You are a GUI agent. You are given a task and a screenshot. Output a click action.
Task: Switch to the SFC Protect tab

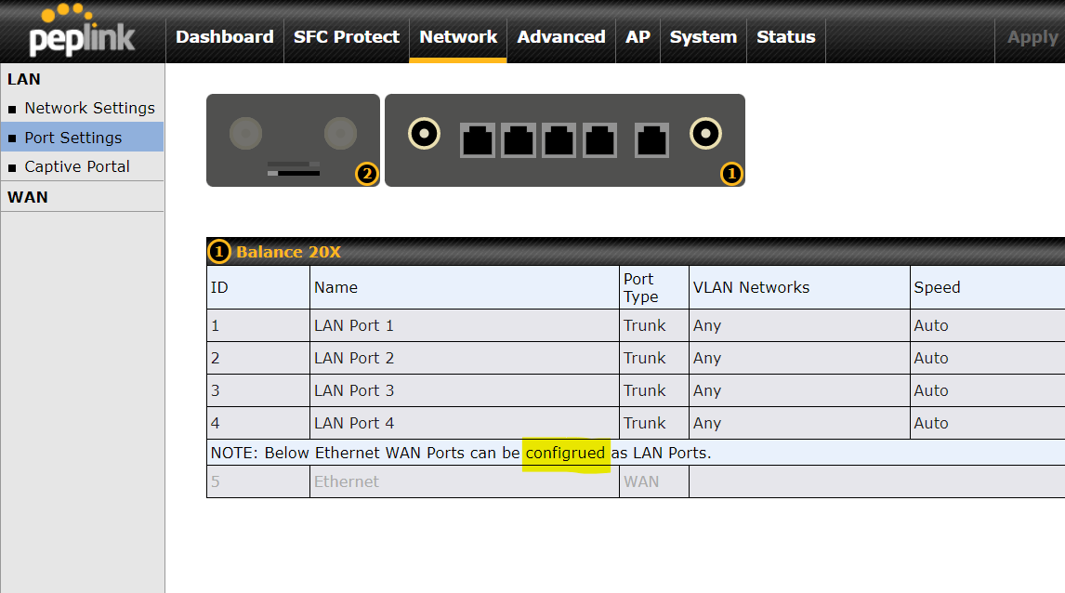point(346,37)
